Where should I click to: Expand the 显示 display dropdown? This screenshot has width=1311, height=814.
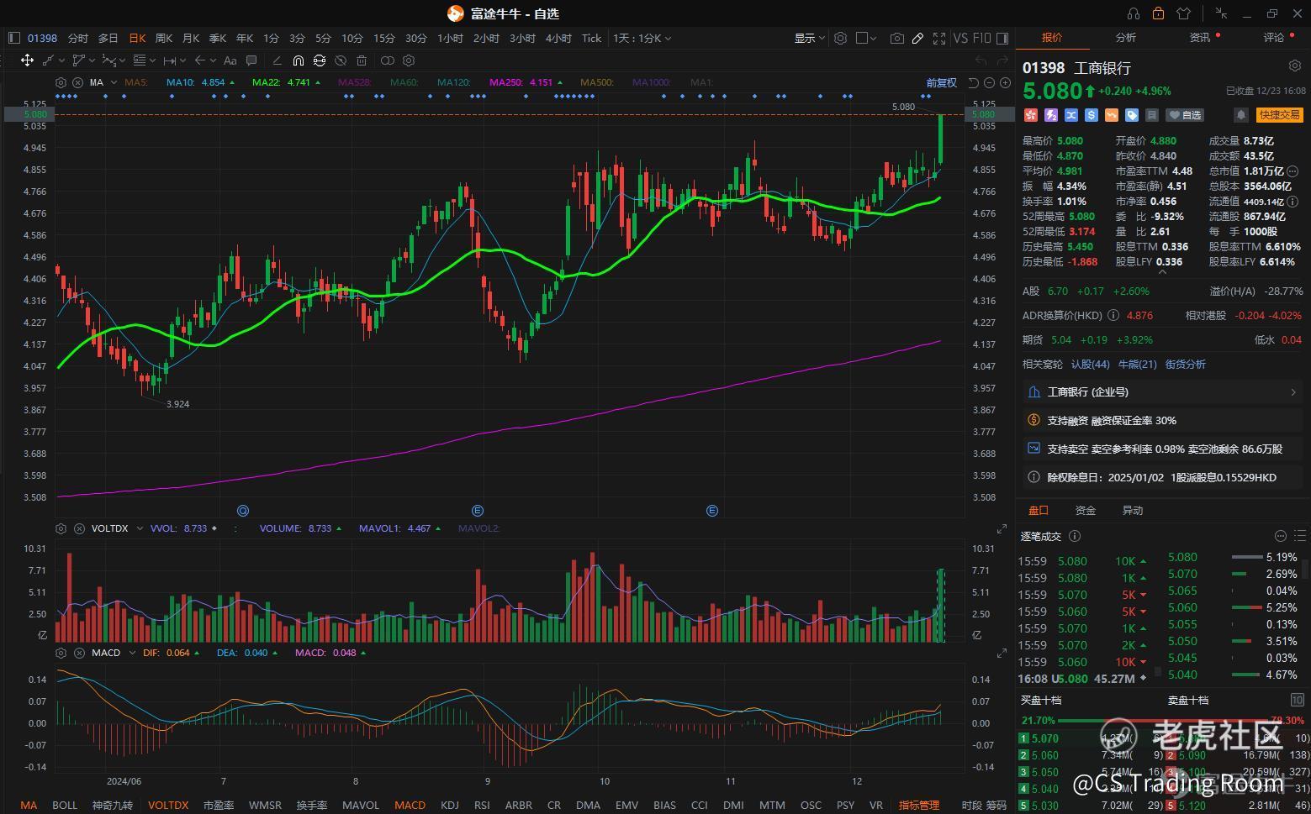(x=810, y=38)
